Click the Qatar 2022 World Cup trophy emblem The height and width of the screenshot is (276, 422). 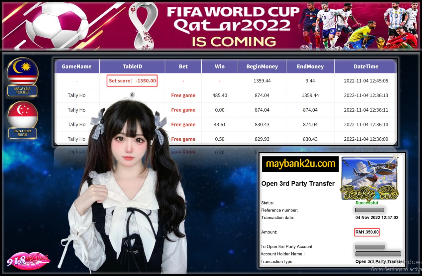[143, 26]
